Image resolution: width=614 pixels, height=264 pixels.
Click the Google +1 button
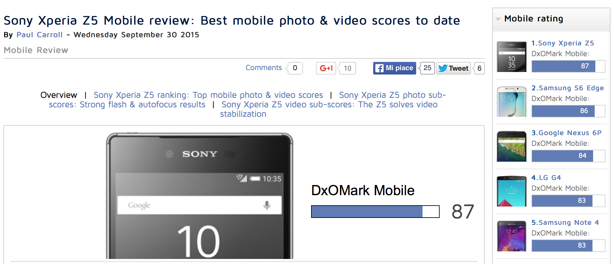tap(326, 68)
